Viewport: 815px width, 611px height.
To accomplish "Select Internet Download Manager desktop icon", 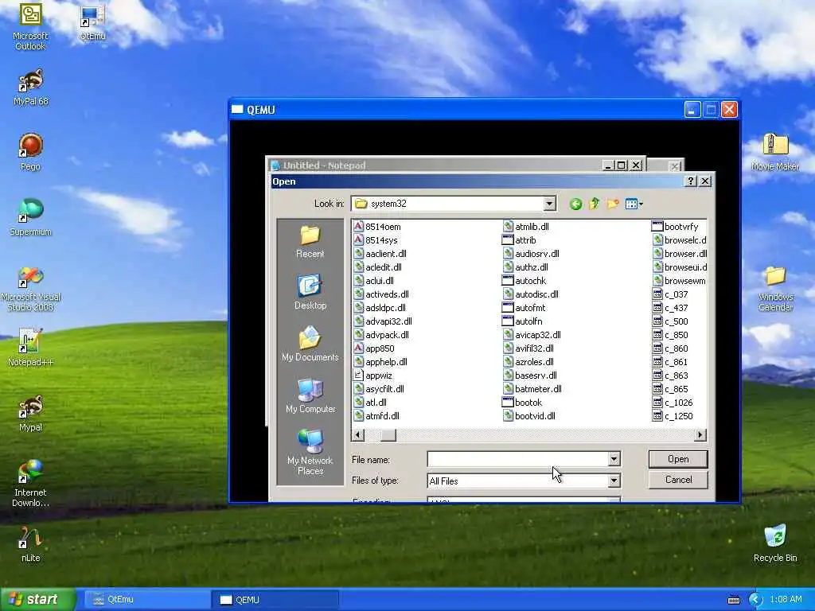I will [31, 483].
